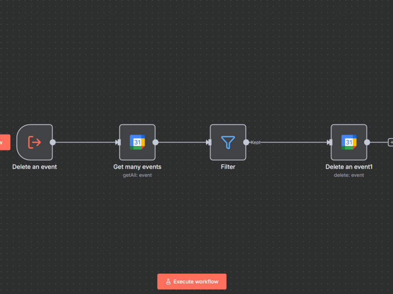
Task: Click the 'Filter' node label
Action: click(228, 167)
